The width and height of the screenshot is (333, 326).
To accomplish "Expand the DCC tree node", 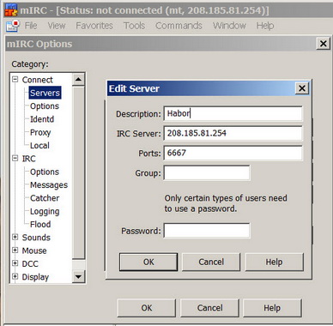I will [15, 263].
